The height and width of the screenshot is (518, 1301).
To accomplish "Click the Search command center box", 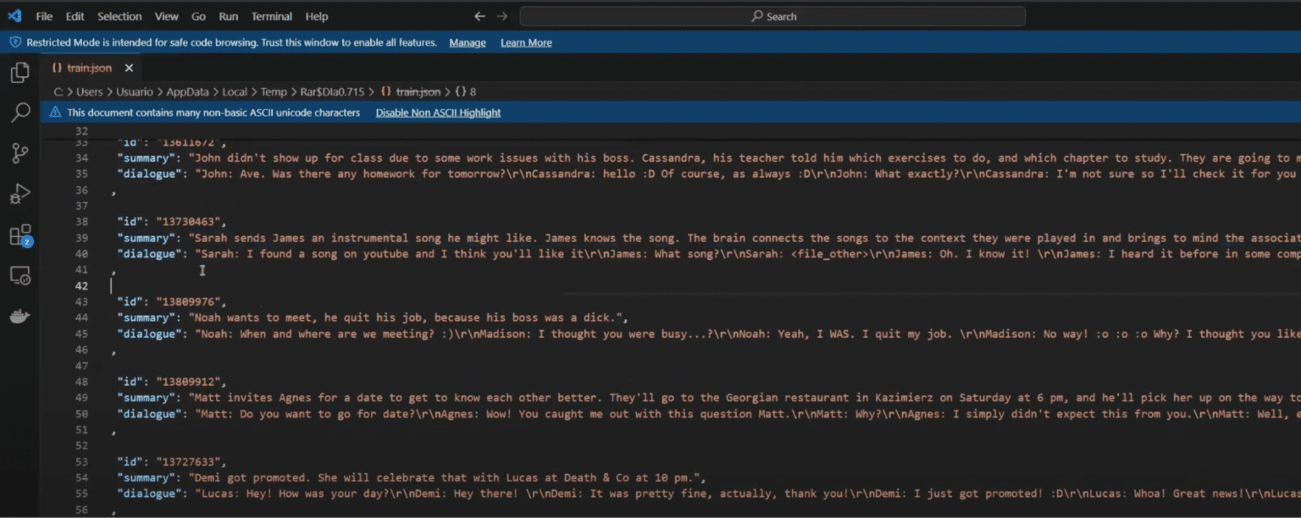I will pos(772,16).
